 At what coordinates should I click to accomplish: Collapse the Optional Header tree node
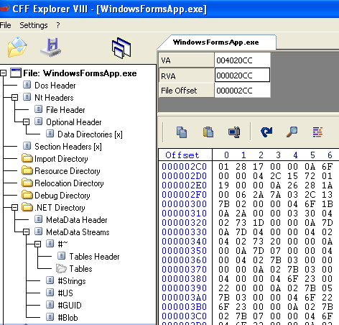26,122
